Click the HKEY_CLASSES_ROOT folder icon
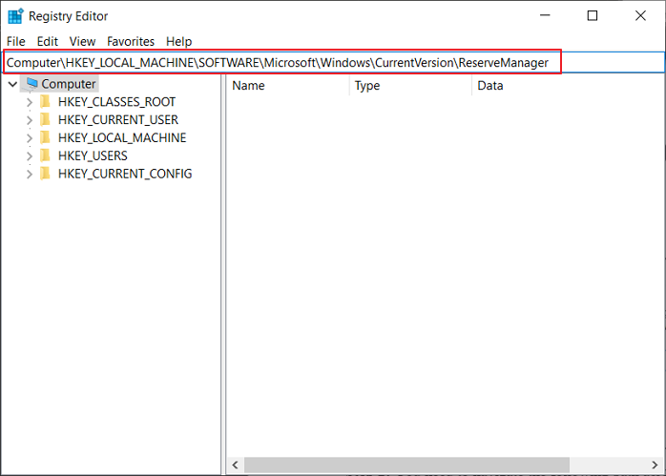The width and height of the screenshot is (666, 476). click(x=45, y=101)
